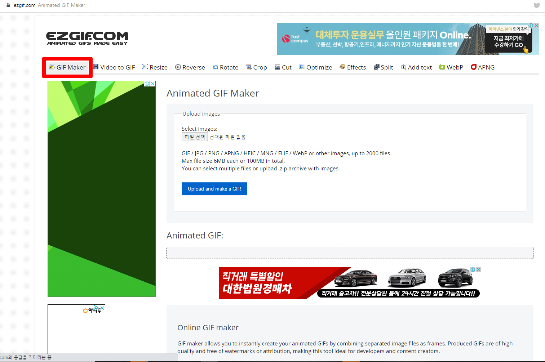545x362 pixels.
Task: Click the Rotate icon
Action: (216, 67)
